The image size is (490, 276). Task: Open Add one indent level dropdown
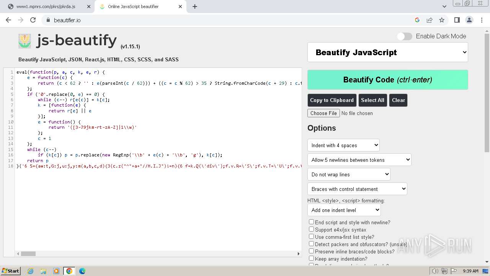click(344, 210)
